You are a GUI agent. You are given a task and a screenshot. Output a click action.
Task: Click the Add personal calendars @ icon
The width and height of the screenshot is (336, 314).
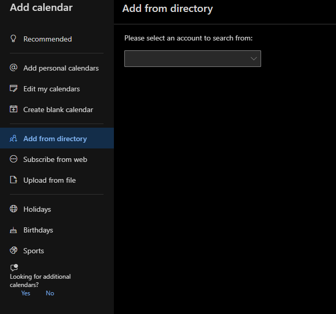(14, 68)
